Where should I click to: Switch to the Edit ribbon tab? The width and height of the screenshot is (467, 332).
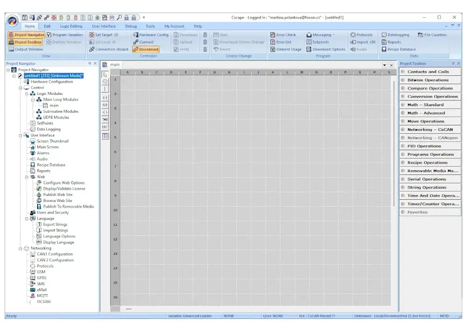click(x=47, y=26)
